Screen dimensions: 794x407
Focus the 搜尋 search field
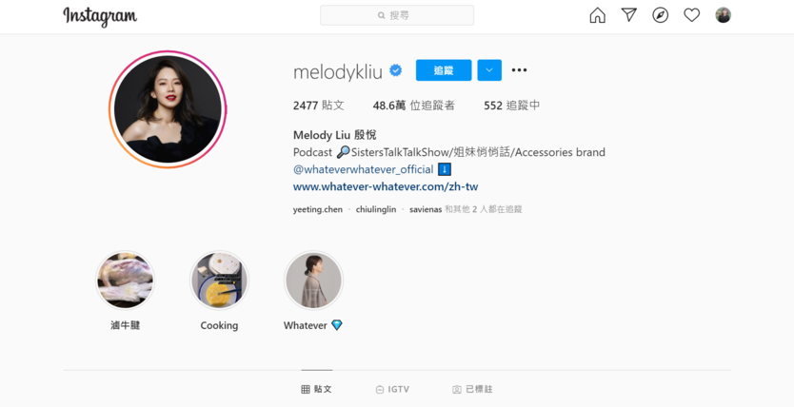(x=397, y=15)
